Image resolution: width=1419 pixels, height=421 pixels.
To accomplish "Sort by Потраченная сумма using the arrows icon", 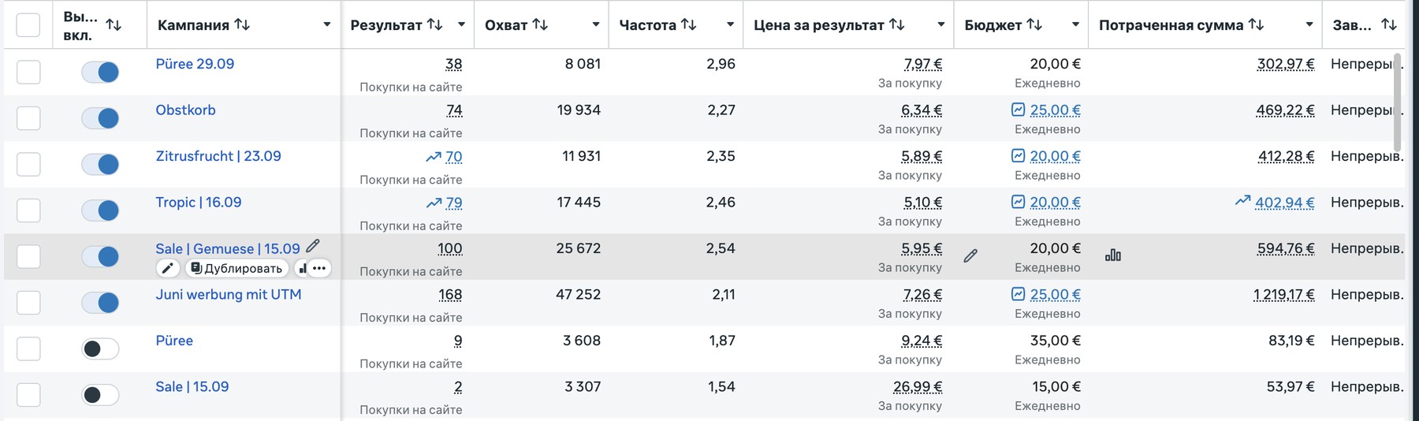I will coord(1257,24).
